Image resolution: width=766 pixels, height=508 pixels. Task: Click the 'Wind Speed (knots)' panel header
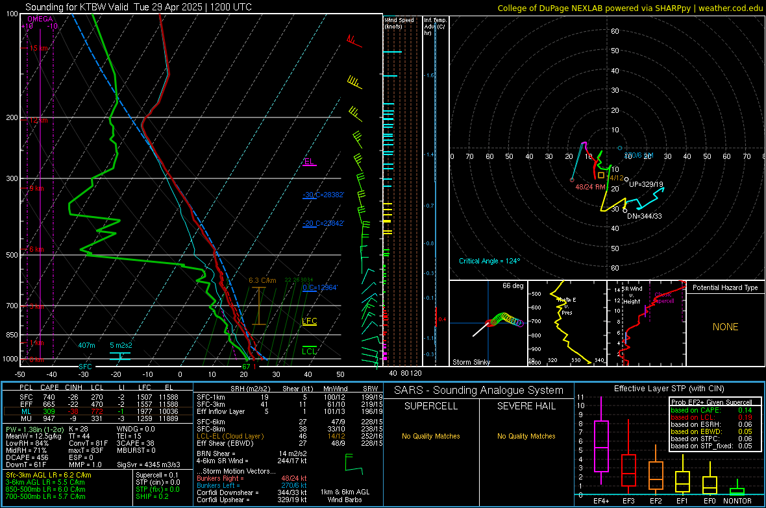(399, 23)
